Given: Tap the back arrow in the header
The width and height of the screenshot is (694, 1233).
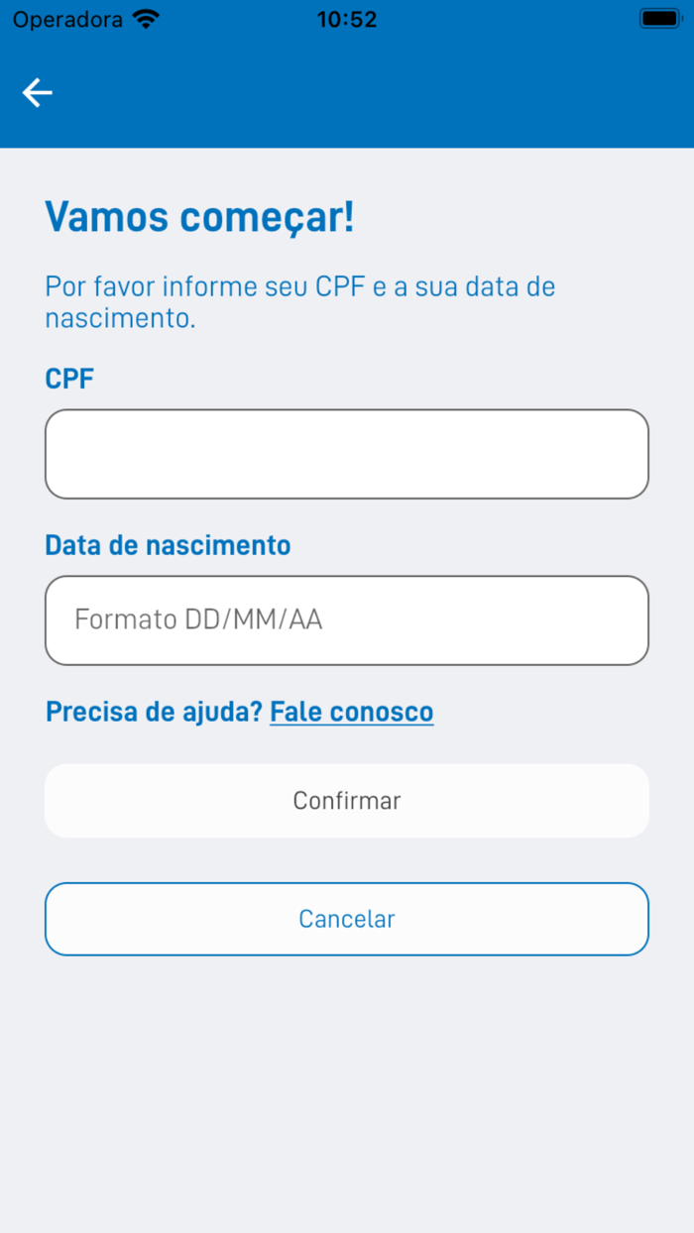Looking at the screenshot, I should click(x=37, y=92).
